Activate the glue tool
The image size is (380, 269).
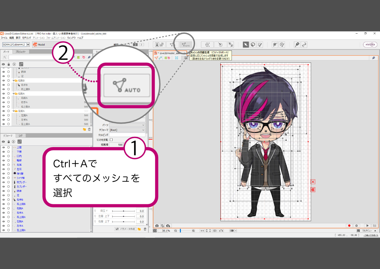[275, 45]
